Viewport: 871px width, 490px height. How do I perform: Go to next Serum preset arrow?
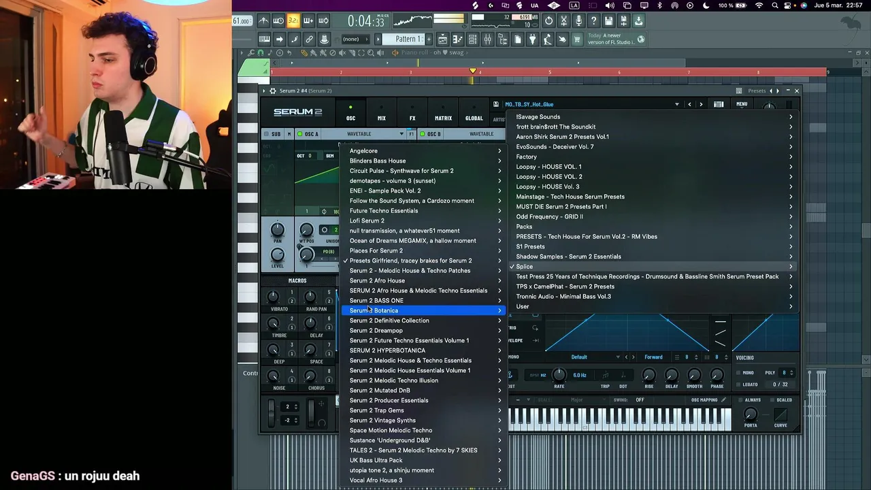click(x=701, y=104)
